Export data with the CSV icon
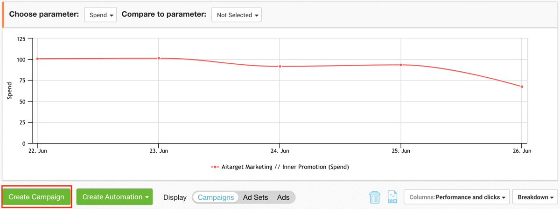Image resolution: width=560 pixels, height=209 pixels. tap(392, 197)
